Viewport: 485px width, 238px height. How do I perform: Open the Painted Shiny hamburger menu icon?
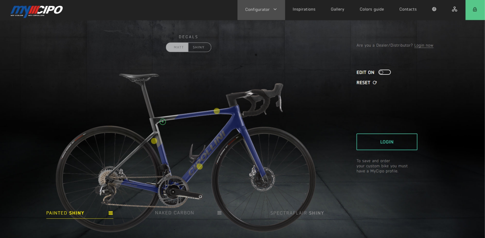point(110,213)
